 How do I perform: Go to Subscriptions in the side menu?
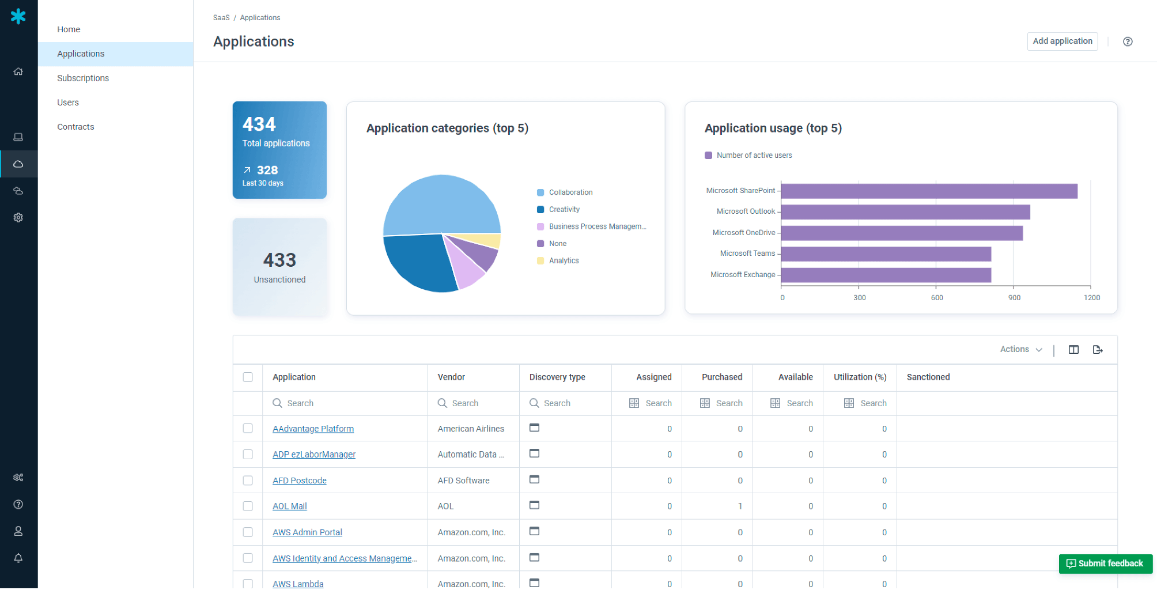pos(83,78)
